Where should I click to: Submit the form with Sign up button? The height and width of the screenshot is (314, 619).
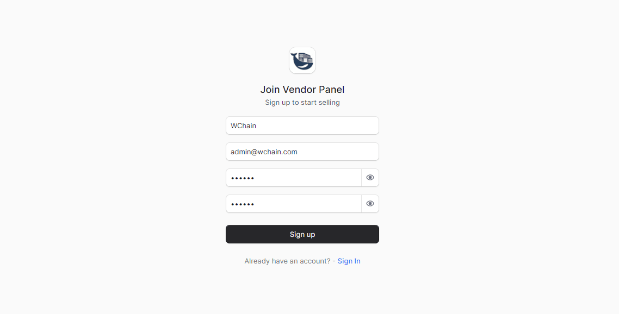(302, 234)
